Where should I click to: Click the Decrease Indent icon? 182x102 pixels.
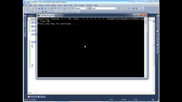43,12
